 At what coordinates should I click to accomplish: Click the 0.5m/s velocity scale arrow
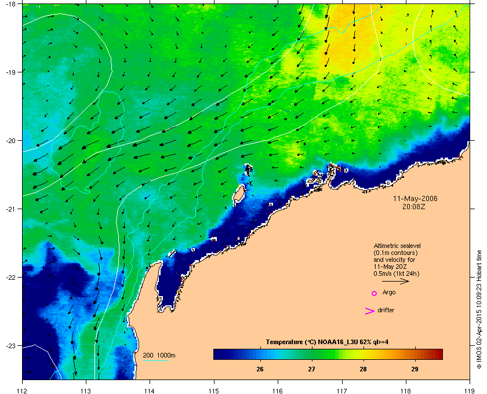[395, 282]
